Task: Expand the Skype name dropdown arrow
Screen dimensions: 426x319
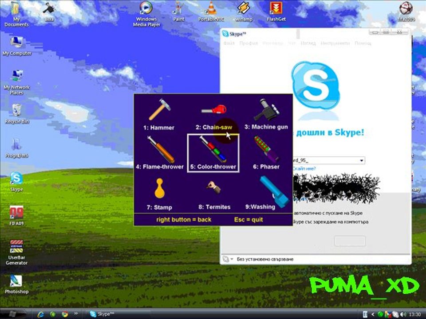Action: coord(361,160)
